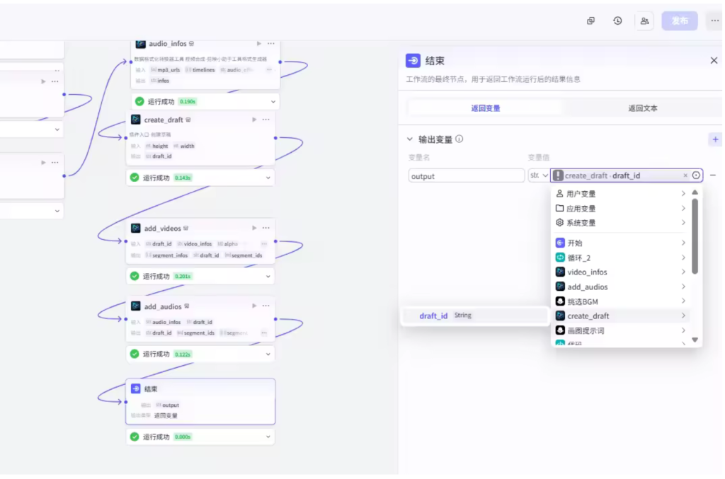Click the duplicate icon in top toolbar
Image resolution: width=725 pixels, height=479 pixels.
coord(590,21)
